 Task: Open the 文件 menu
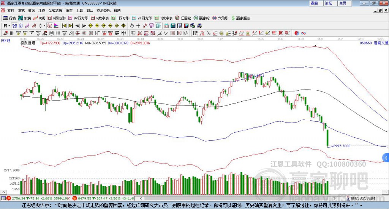point(11,10)
